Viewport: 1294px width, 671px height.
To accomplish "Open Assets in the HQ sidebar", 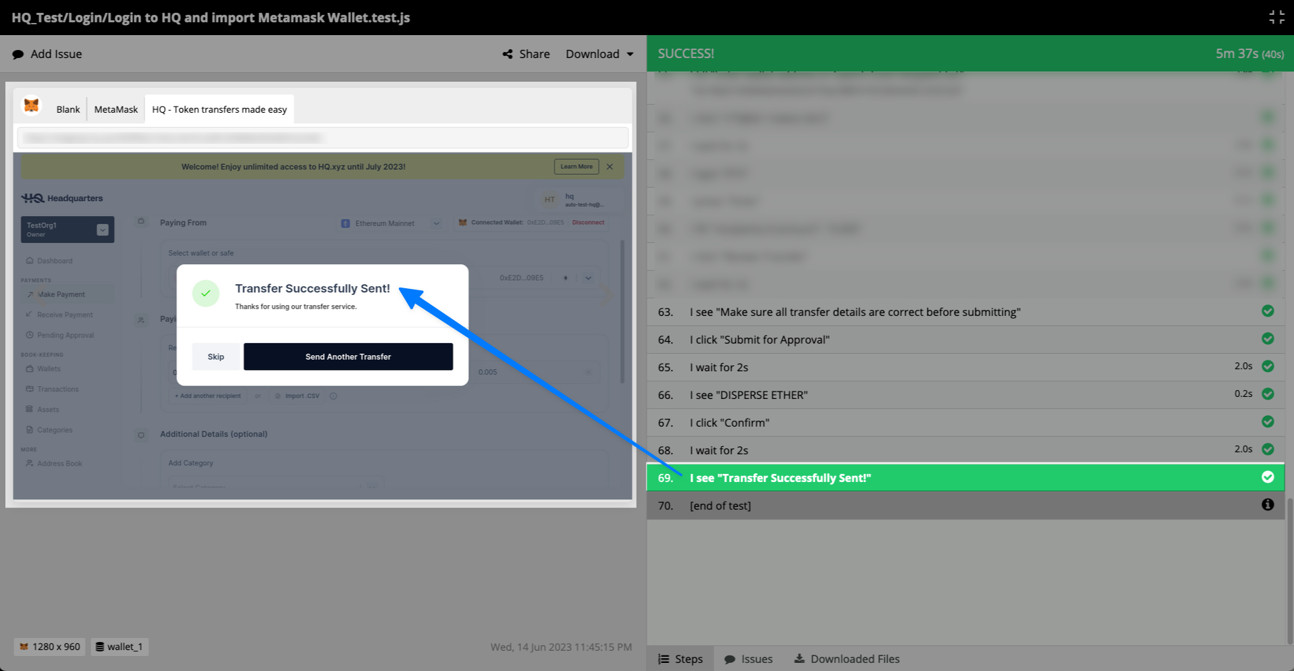I will (43, 409).
